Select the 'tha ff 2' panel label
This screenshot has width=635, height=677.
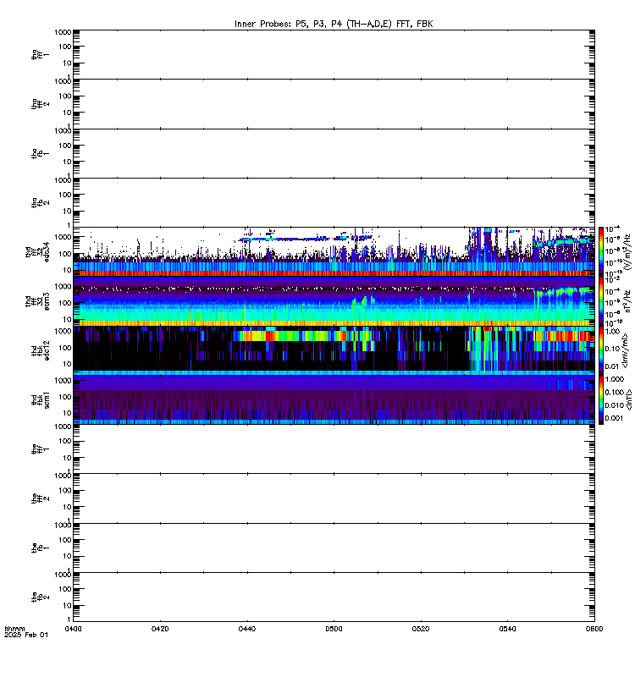41,103
